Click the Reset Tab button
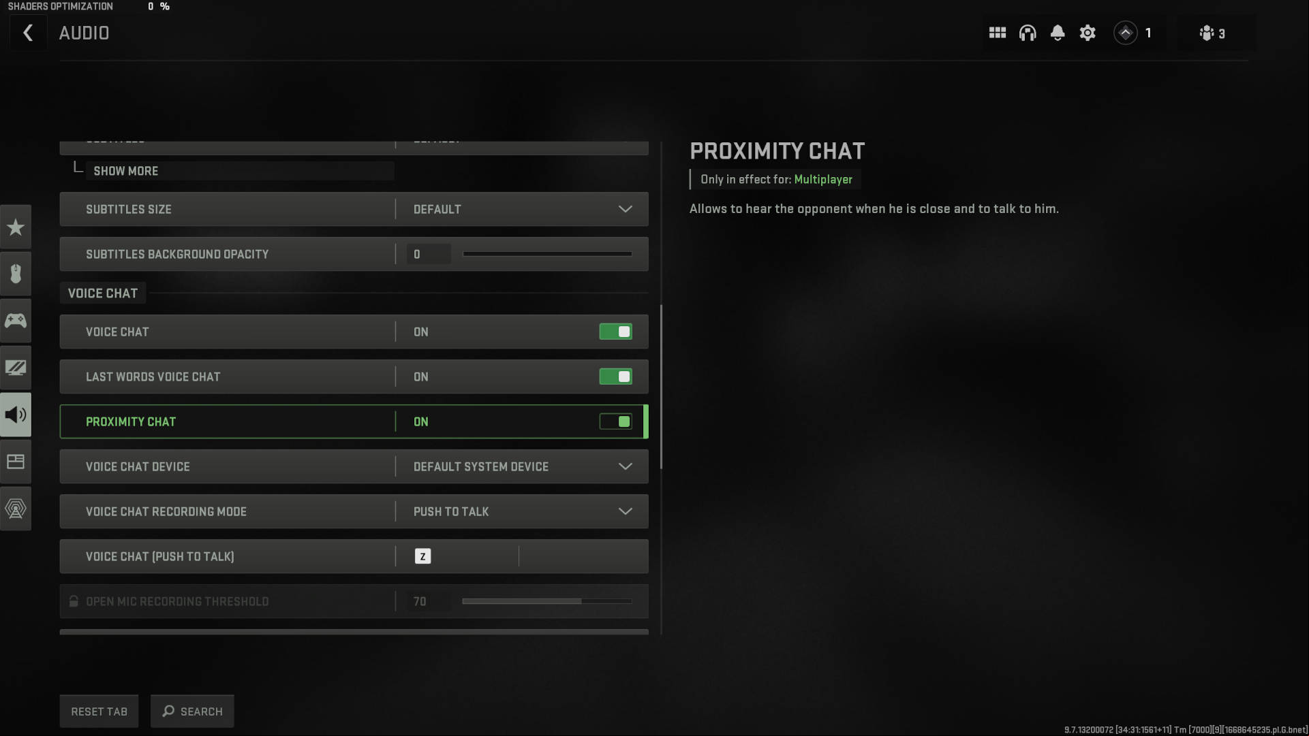Screen dimensions: 1309x736 [99, 711]
